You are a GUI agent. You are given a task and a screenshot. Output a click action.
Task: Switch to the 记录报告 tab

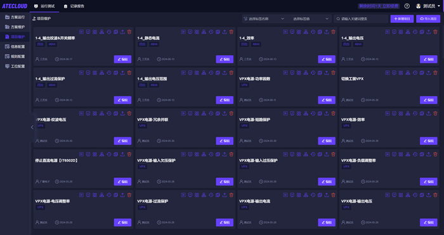point(74,6)
